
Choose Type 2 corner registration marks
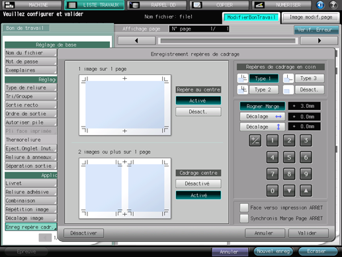coord(263,89)
